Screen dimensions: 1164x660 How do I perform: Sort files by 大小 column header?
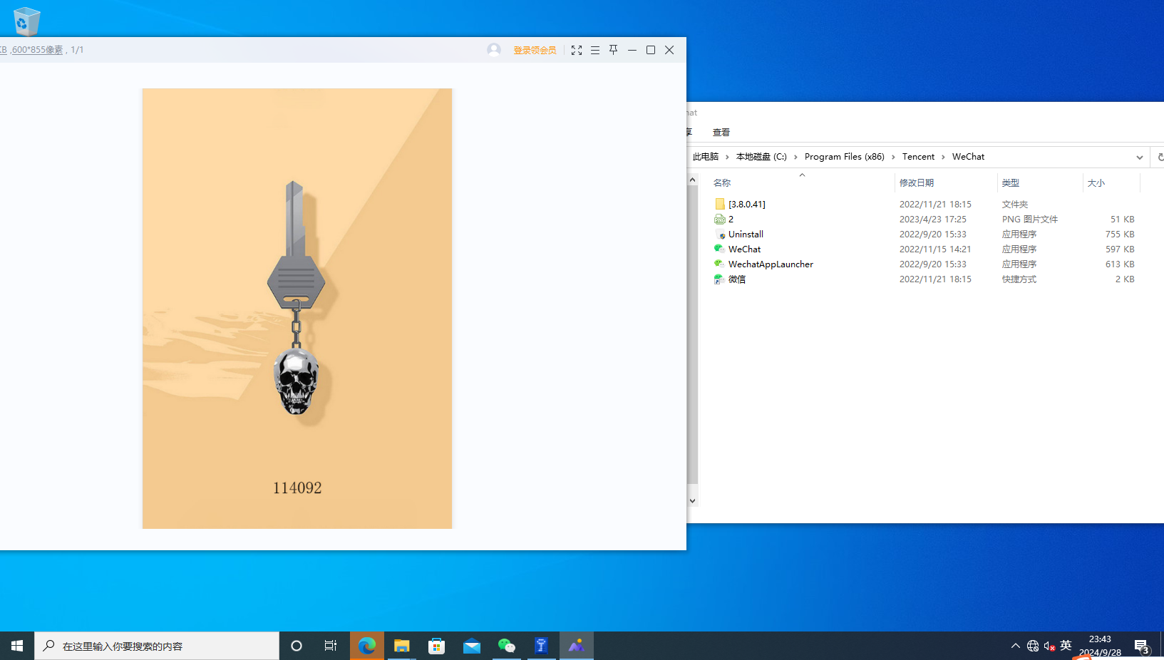[1096, 183]
